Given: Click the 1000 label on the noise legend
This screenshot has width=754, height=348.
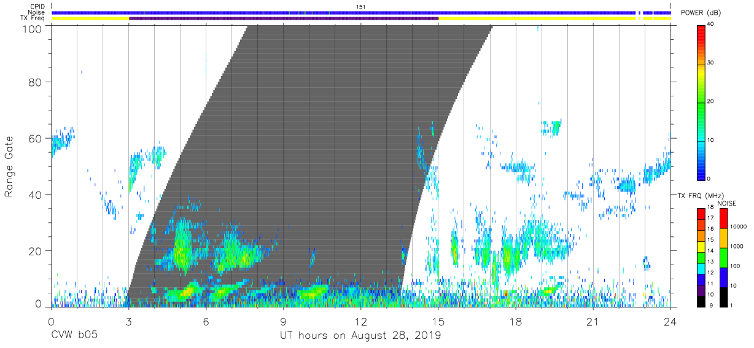Looking at the screenshot, I should [x=737, y=246].
